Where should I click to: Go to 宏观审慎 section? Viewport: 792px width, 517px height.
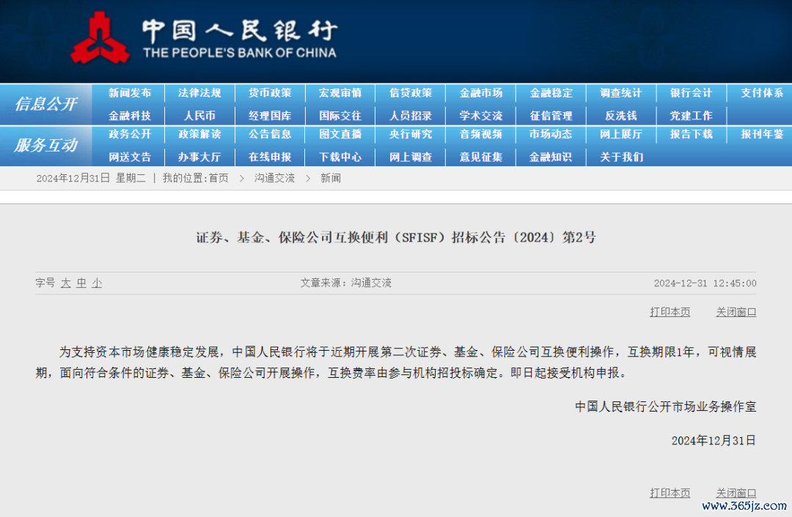(340, 93)
